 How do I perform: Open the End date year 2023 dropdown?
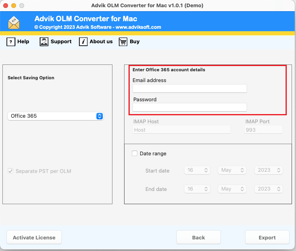[268, 189]
